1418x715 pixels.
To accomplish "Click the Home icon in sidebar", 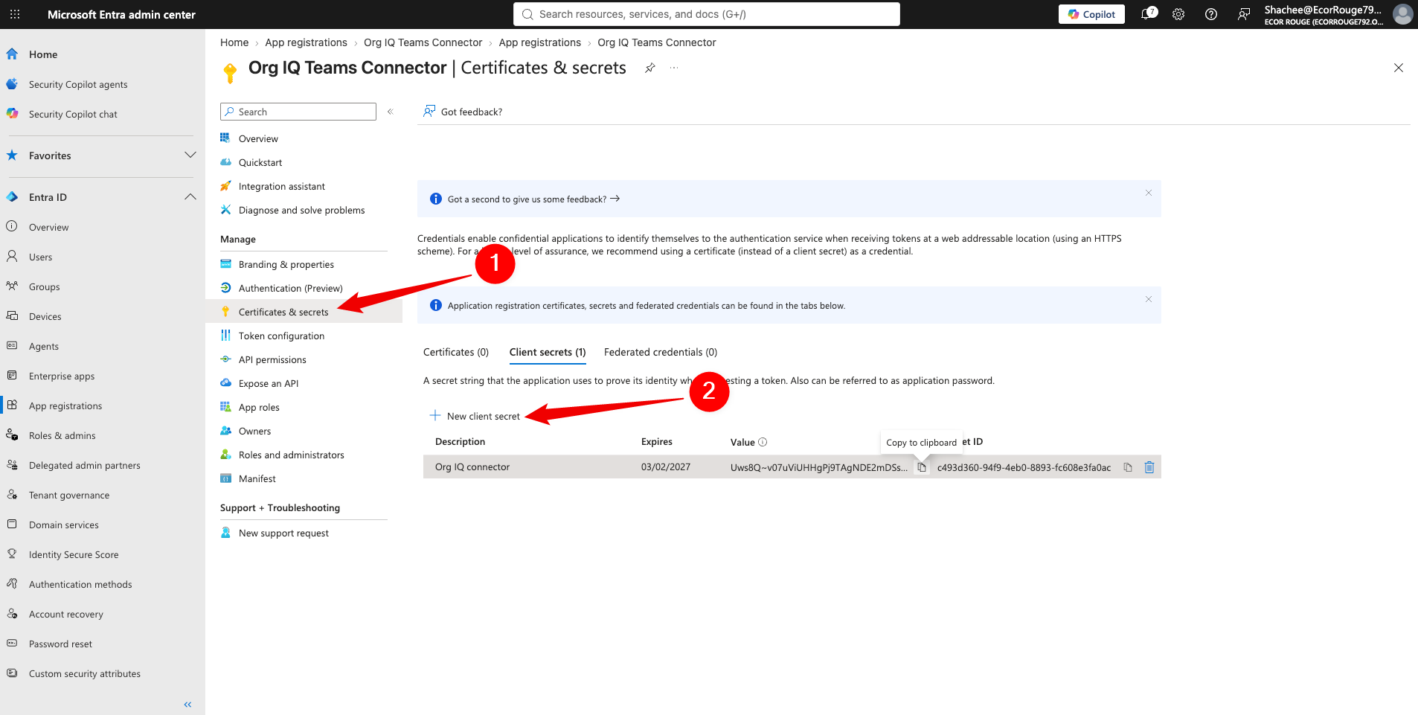I will click(x=12, y=54).
